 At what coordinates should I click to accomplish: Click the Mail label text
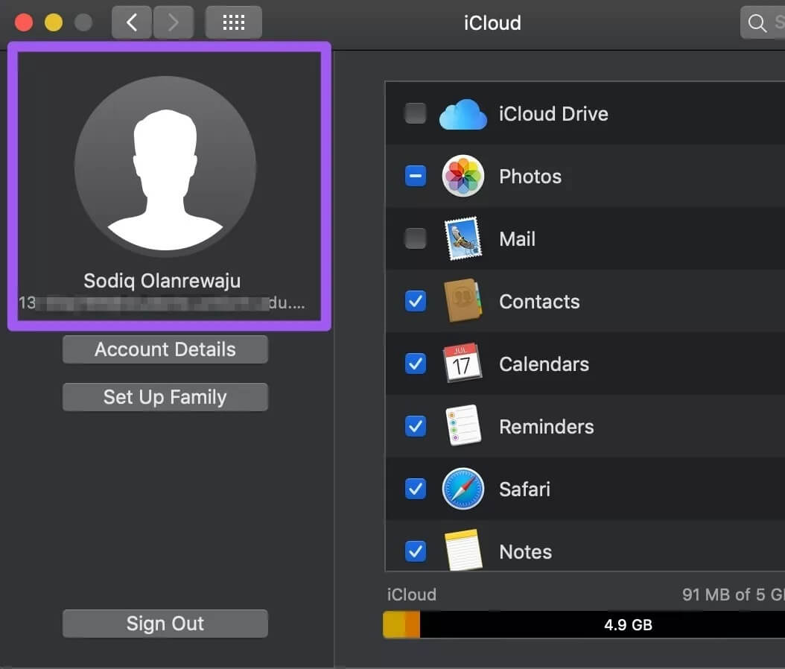pos(517,239)
